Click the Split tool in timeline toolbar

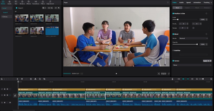[x=18, y=79]
